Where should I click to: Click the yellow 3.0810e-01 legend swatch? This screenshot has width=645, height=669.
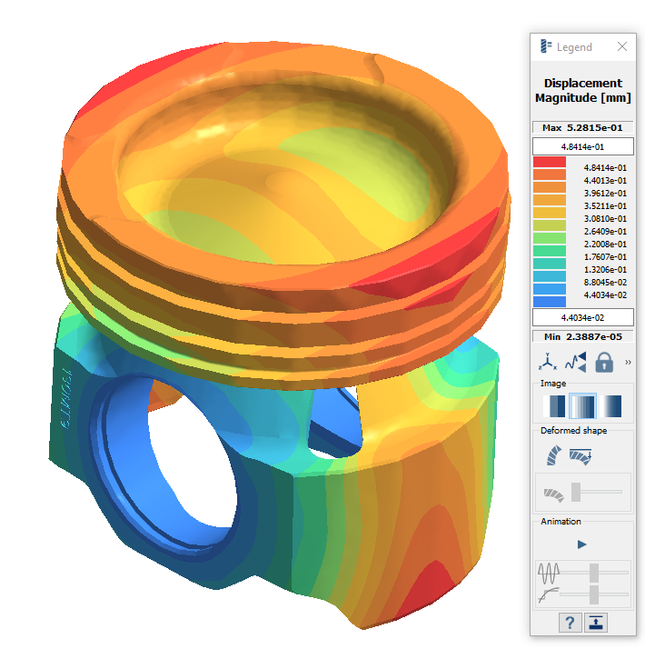[550, 213]
